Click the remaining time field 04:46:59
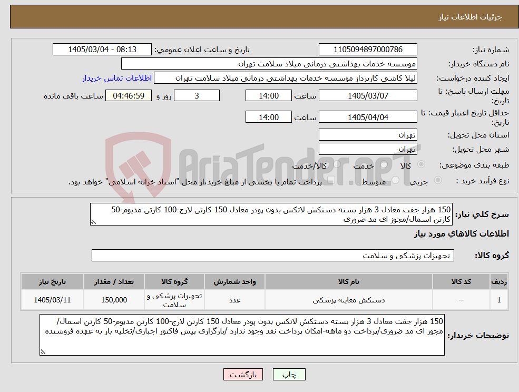Viewport: 519px width, 392px height. (129, 96)
